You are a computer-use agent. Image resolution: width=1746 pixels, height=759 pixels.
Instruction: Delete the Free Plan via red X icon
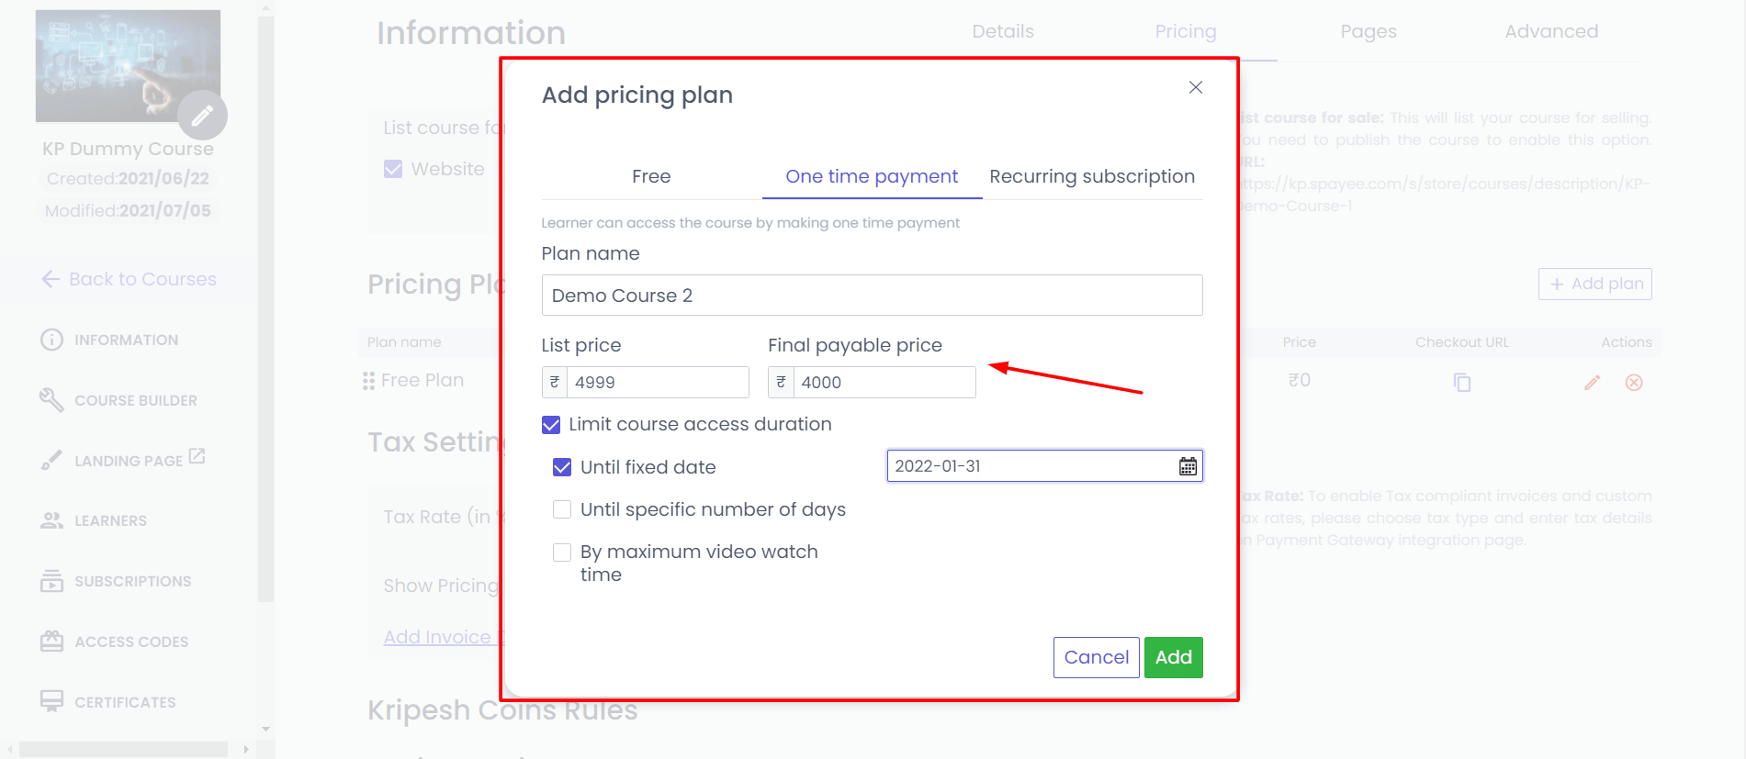click(1634, 382)
